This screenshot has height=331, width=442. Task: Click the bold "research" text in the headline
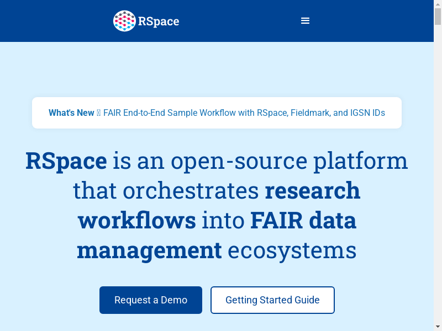click(313, 191)
